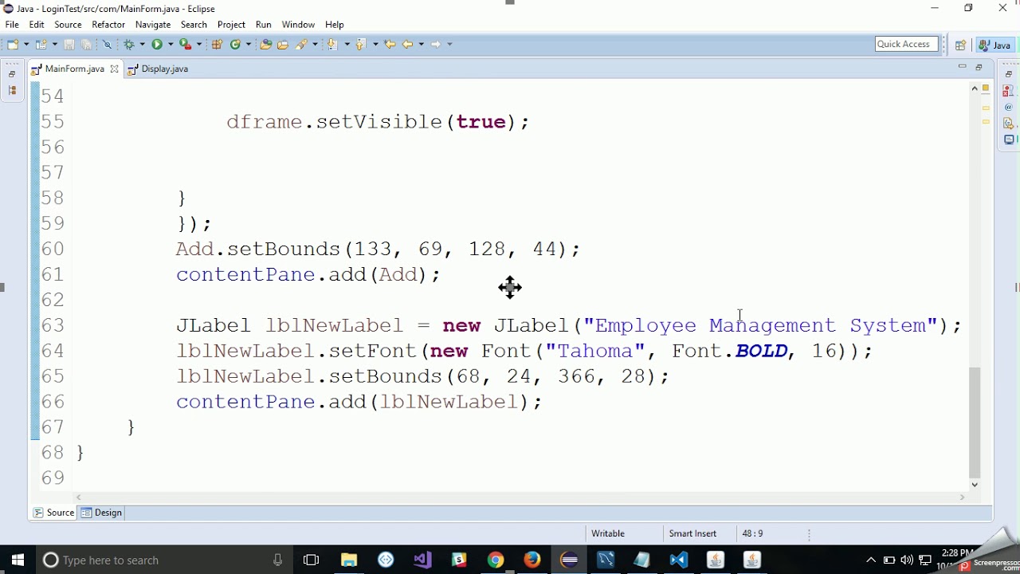Click the Open Type icon
1020x574 pixels.
[x=265, y=45]
